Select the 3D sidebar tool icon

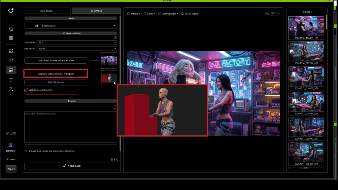point(11,70)
